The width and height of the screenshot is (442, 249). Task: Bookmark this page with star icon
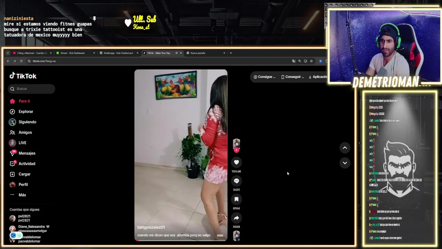click(311, 61)
